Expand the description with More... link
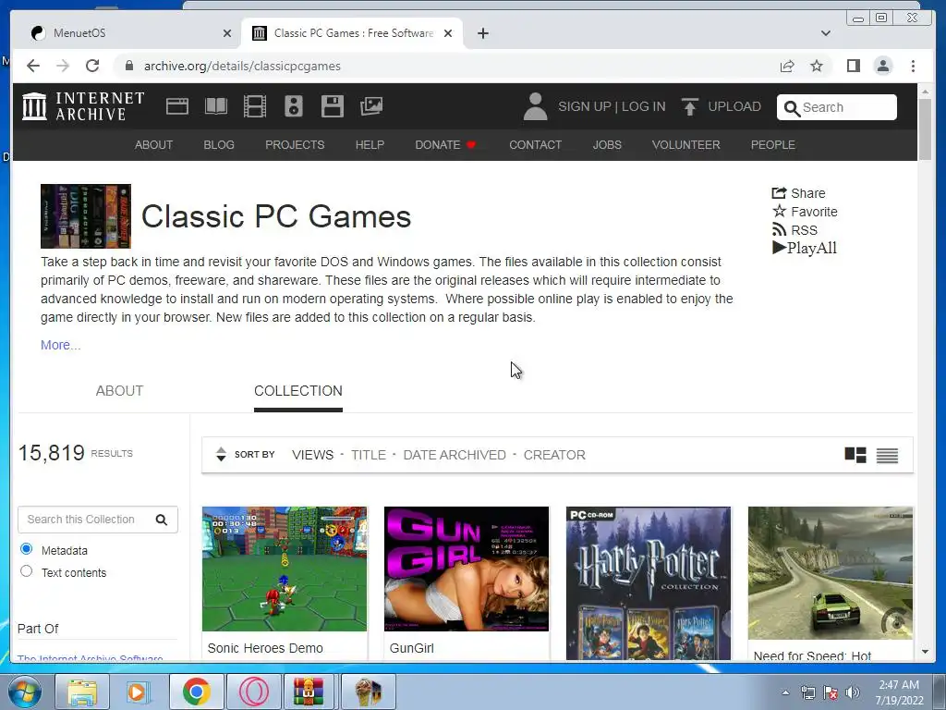The height and width of the screenshot is (710, 946). (60, 345)
